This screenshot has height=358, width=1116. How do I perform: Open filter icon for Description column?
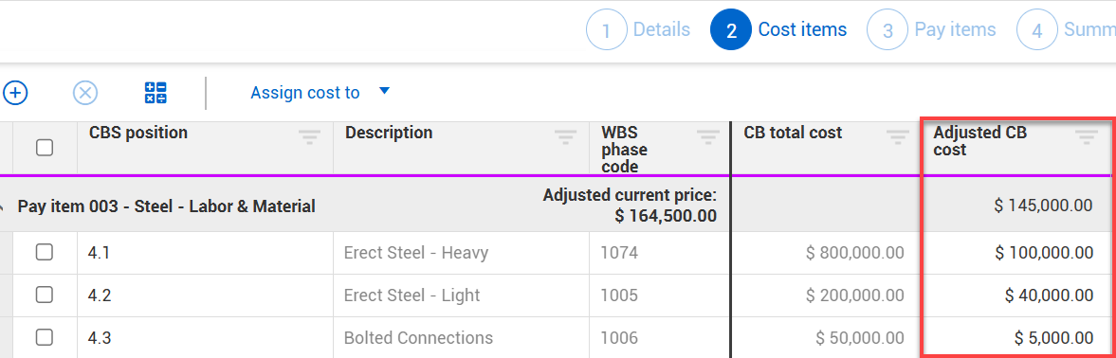(566, 137)
